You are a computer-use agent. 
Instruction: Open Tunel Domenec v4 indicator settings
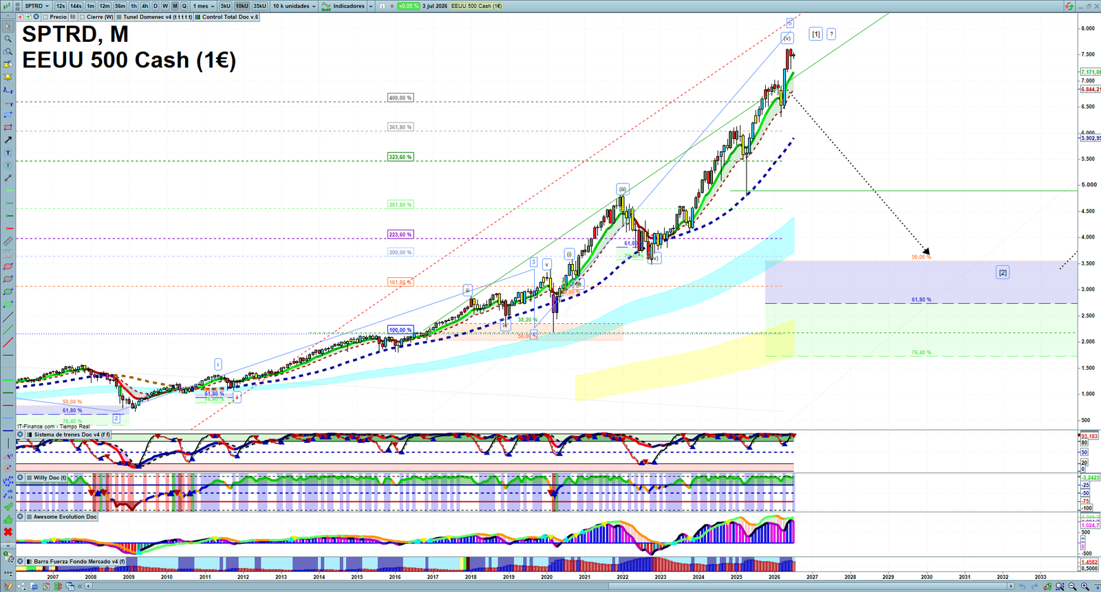[153, 17]
